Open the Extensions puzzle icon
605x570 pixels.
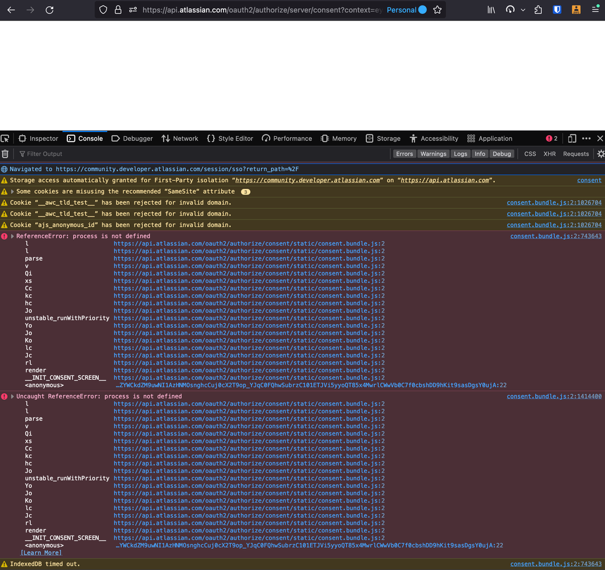pos(538,10)
